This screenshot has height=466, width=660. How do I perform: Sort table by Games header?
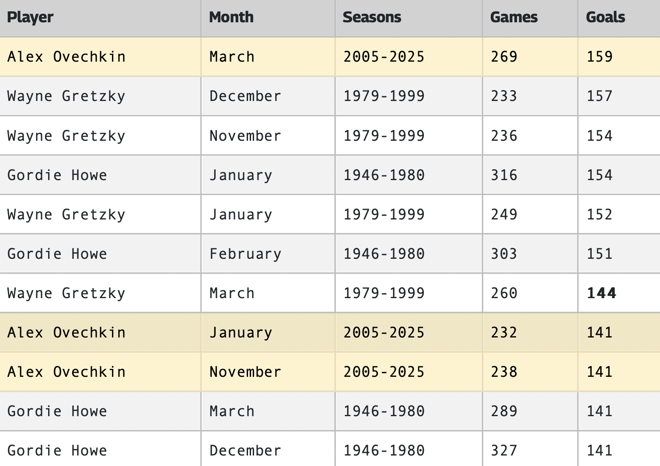coord(514,17)
